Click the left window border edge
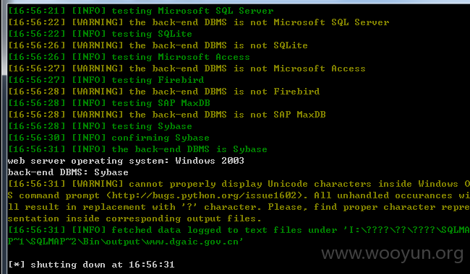The width and height of the screenshot is (470, 274). tap(4, 138)
